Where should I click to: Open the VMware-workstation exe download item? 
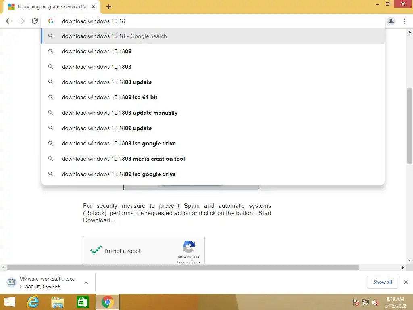(47, 282)
